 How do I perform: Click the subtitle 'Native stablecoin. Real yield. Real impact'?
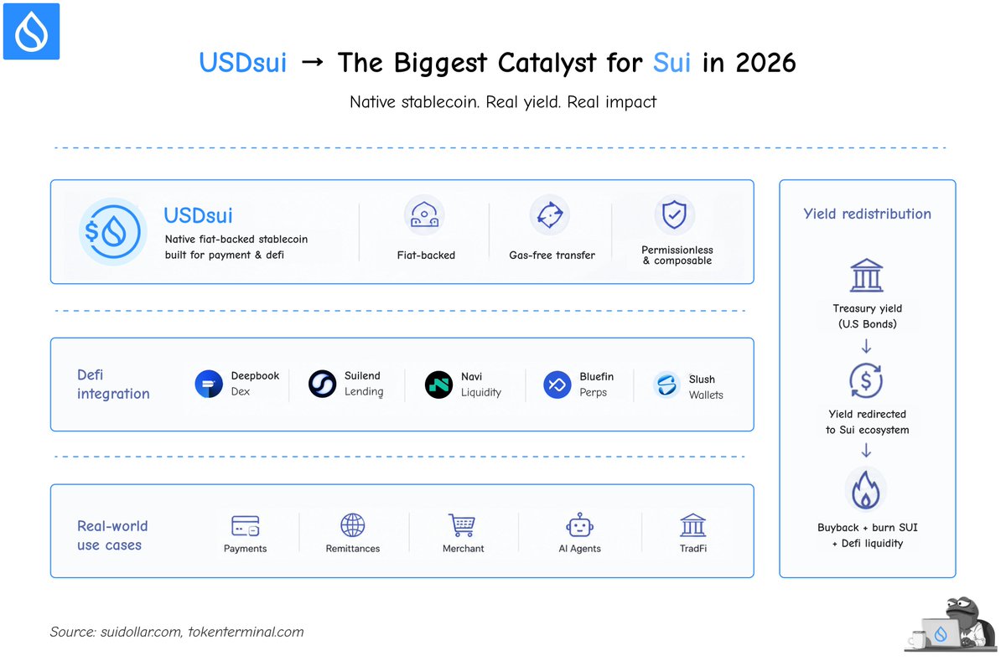(x=503, y=102)
